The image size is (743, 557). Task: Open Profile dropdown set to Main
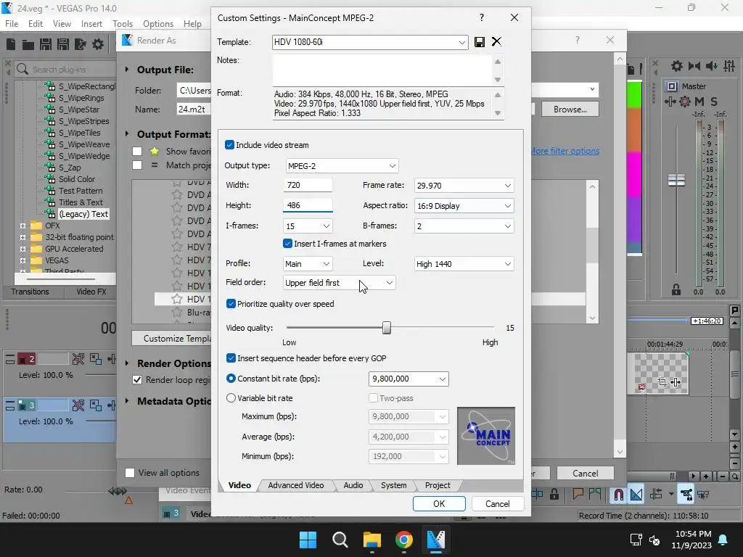pyautogui.click(x=308, y=264)
